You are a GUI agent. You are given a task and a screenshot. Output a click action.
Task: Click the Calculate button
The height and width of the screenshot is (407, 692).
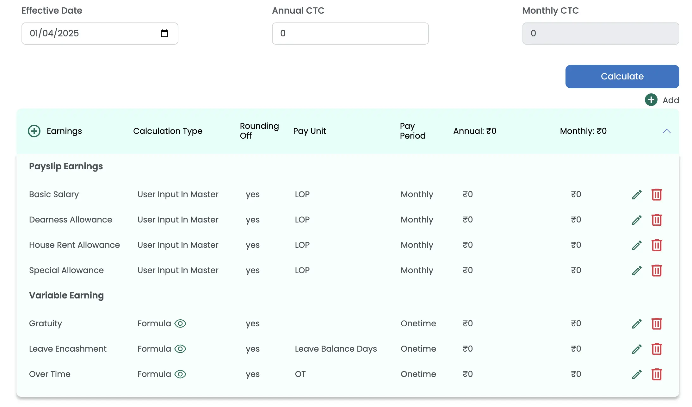pos(621,76)
